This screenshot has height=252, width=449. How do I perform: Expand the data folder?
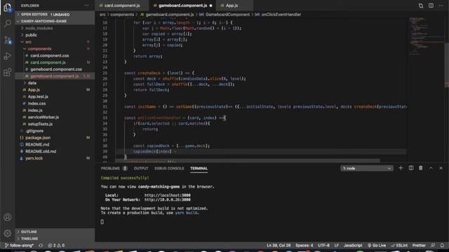(x=55, y=83)
